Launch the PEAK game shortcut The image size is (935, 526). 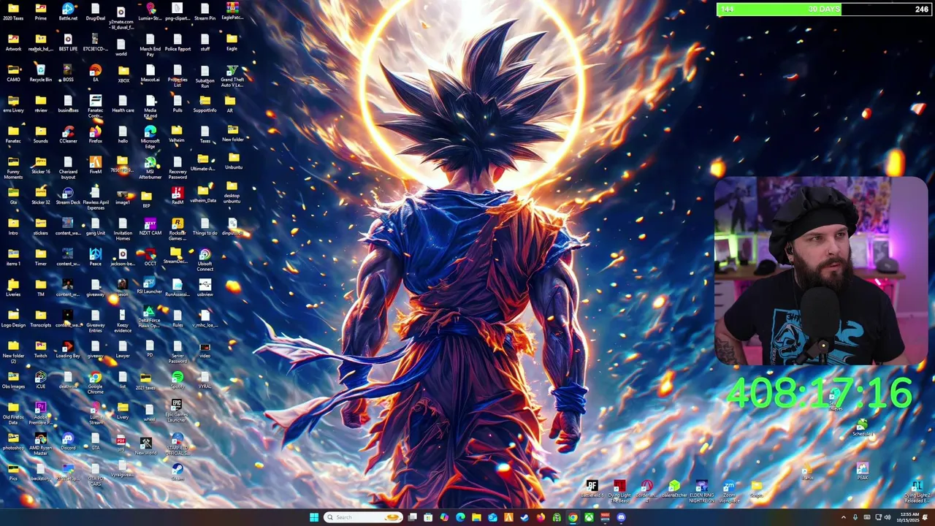863,470
